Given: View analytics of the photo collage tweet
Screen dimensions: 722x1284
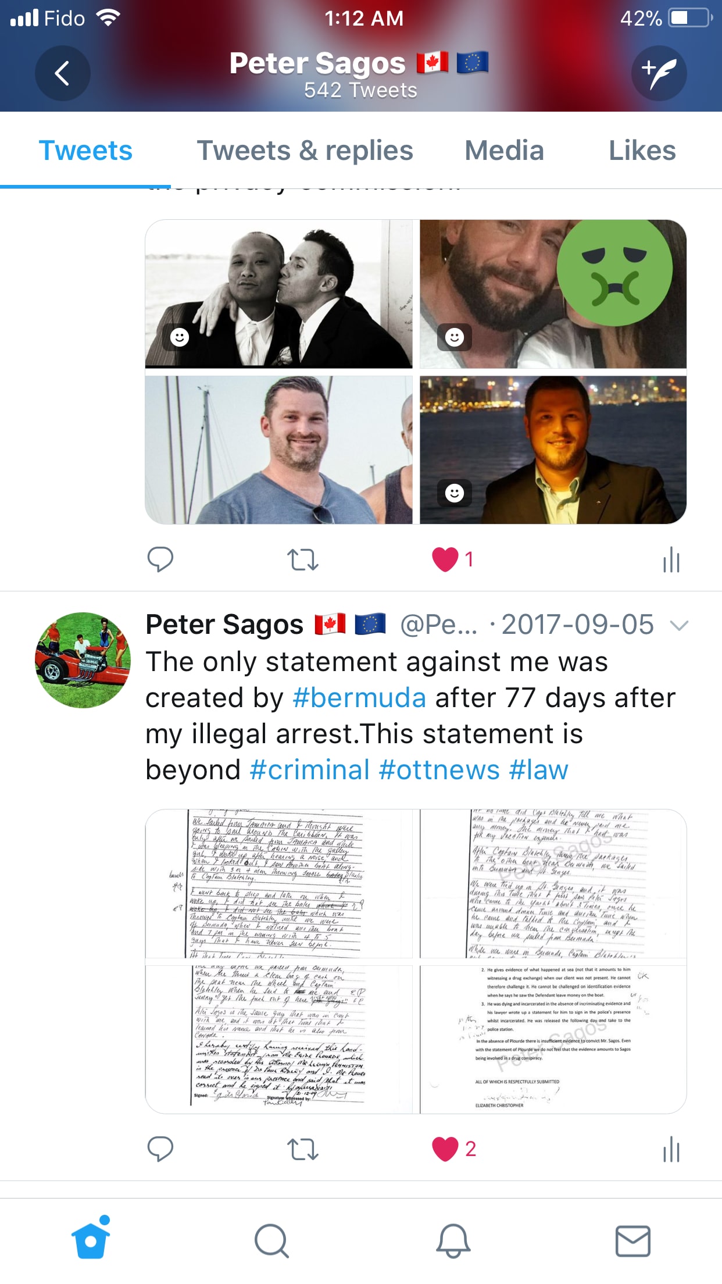Looking at the screenshot, I should (x=671, y=559).
